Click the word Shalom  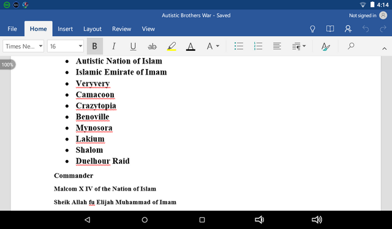point(89,150)
